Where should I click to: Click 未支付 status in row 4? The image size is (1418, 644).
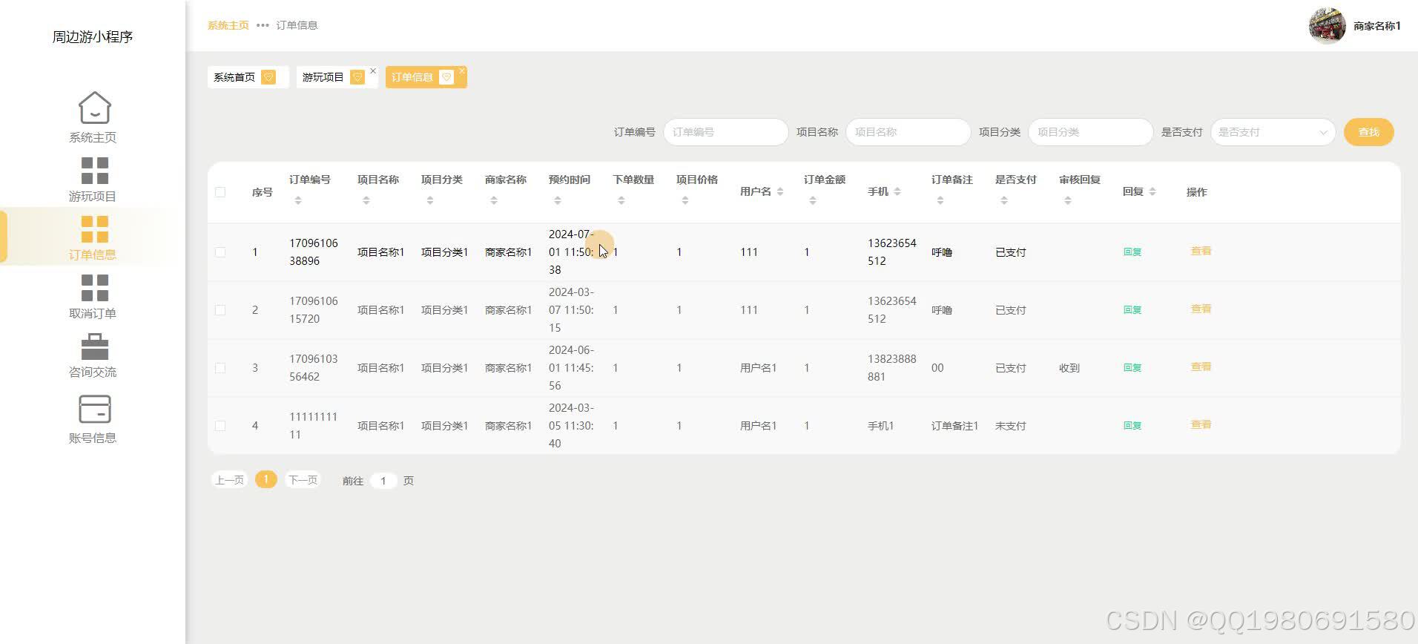(1011, 426)
